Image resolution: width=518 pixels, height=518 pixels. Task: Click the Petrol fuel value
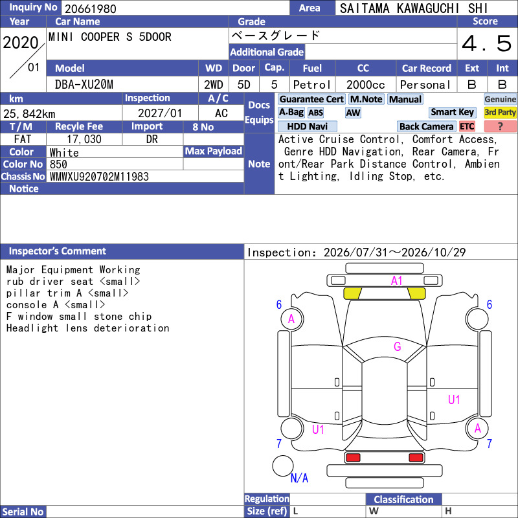tap(311, 85)
